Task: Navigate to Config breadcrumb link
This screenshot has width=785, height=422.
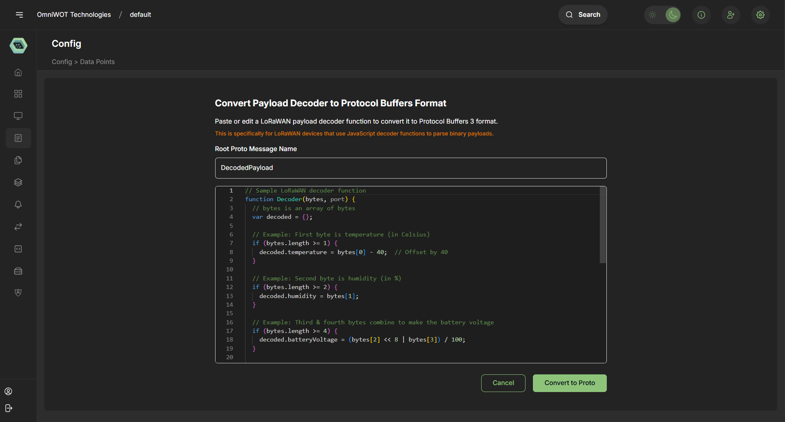Action: click(62, 62)
